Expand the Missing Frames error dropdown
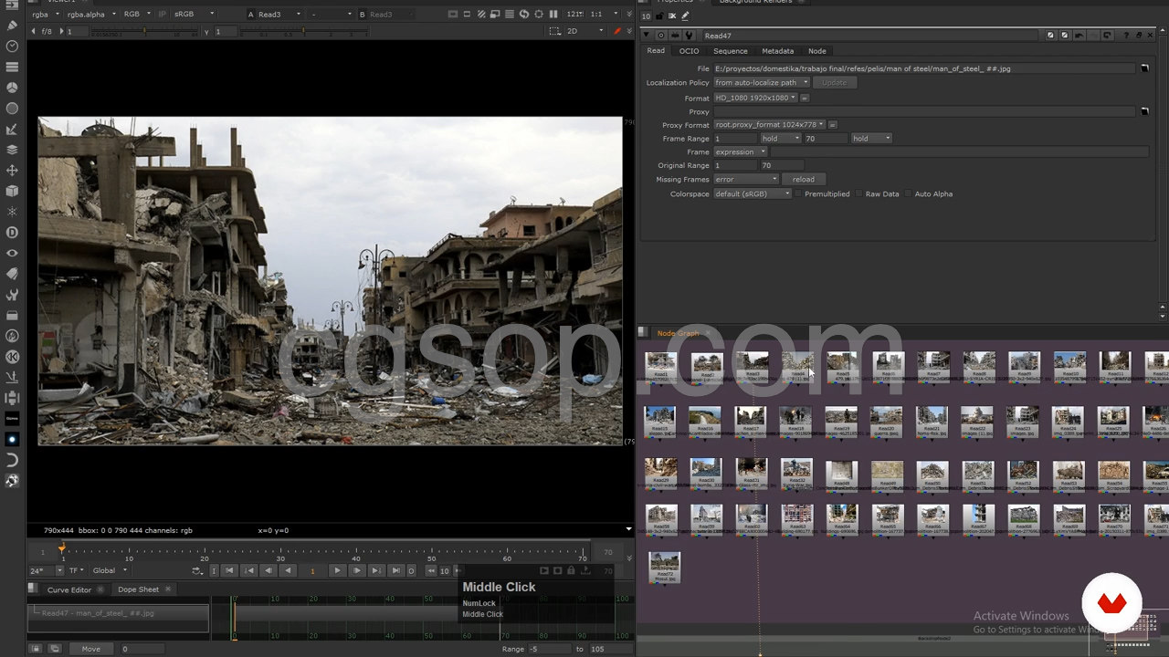This screenshot has width=1169, height=657. click(745, 179)
